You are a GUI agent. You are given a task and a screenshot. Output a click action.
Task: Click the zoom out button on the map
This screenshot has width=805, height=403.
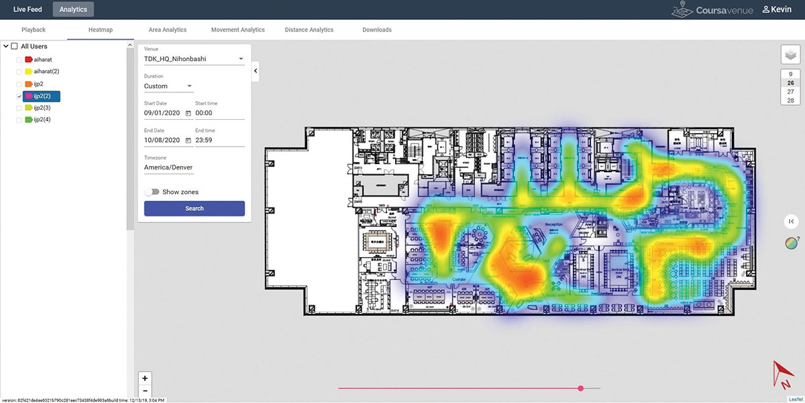click(x=144, y=390)
